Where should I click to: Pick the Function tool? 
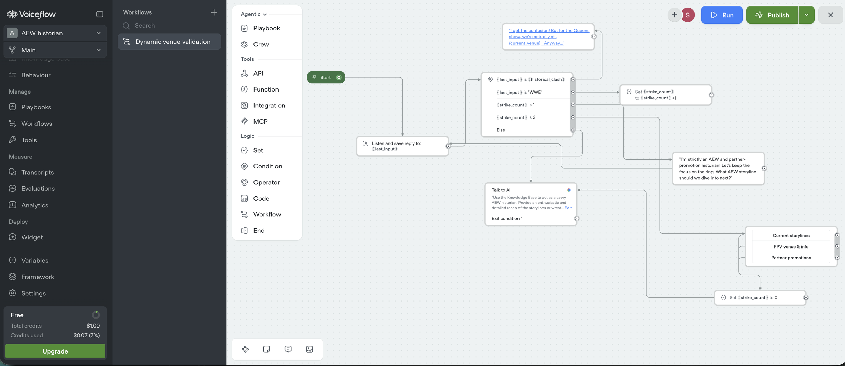point(267,89)
